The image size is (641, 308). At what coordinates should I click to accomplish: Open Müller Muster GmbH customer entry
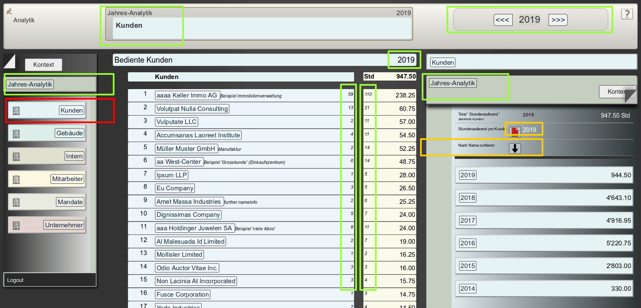(x=186, y=148)
